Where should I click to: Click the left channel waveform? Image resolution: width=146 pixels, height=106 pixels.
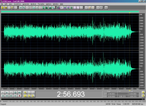click(x=70, y=32)
